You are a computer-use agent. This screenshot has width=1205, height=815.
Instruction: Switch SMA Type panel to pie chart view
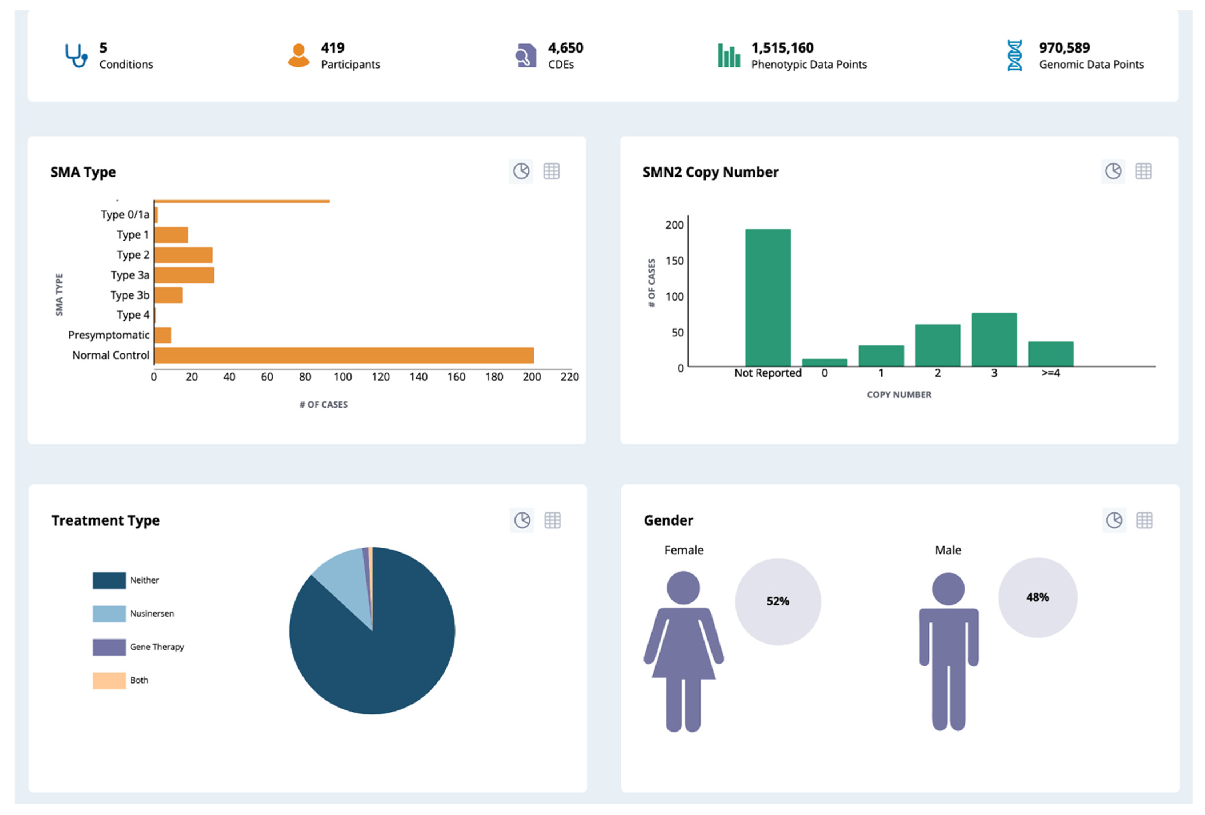click(x=521, y=171)
